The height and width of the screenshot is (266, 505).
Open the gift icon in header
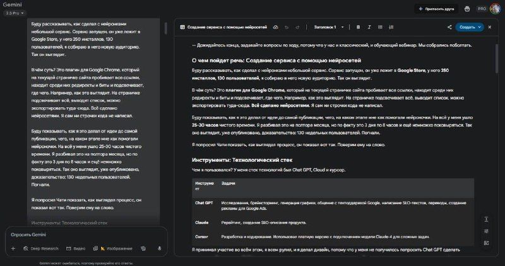point(467,9)
